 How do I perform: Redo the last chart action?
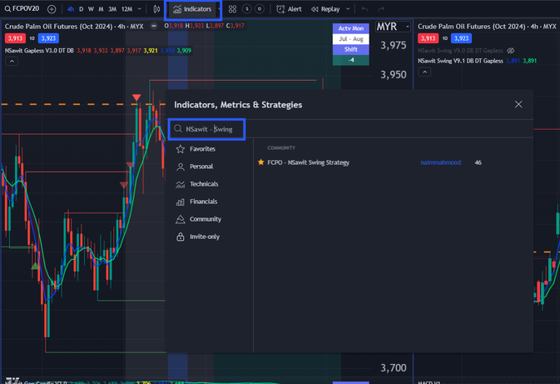381,9
